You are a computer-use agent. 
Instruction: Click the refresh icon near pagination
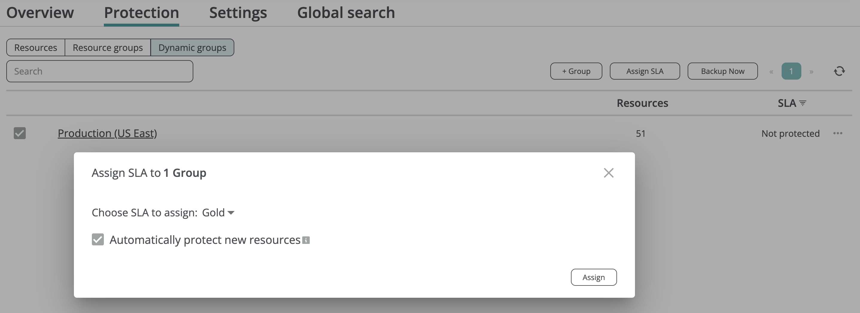click(x=839, y=71)
